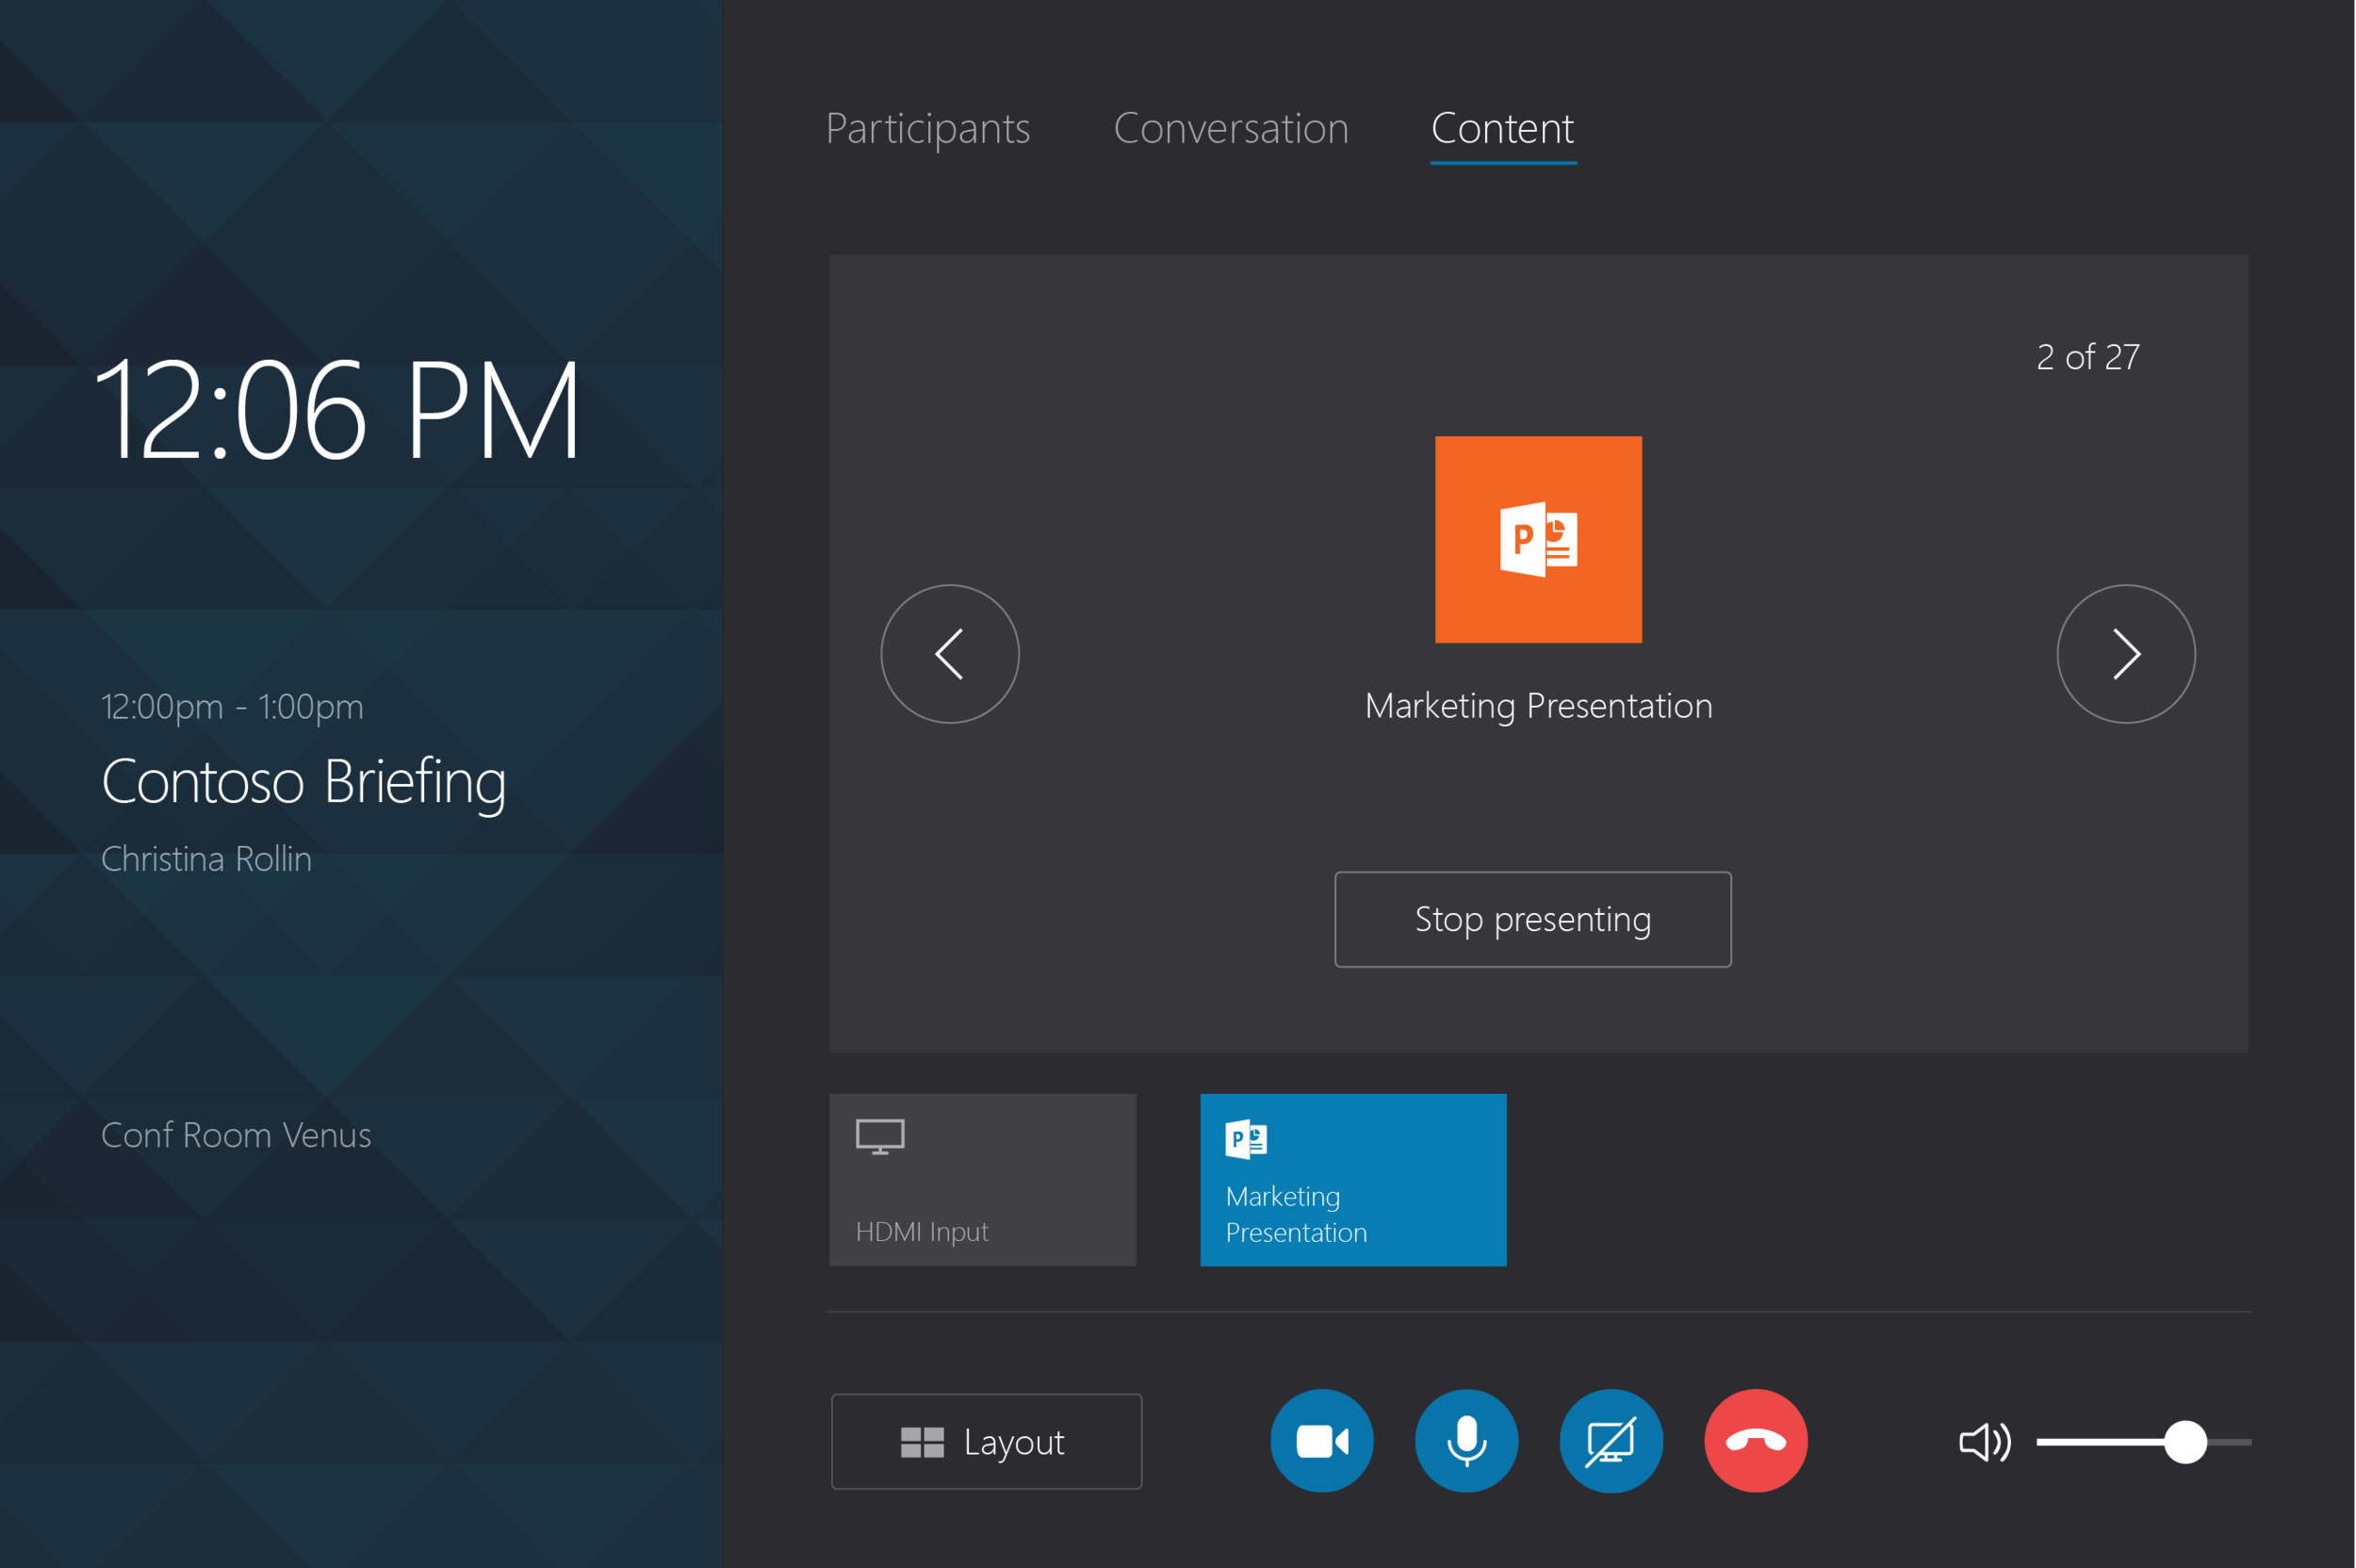
Task: Mute the microphone
Action: point(1467,1441)
